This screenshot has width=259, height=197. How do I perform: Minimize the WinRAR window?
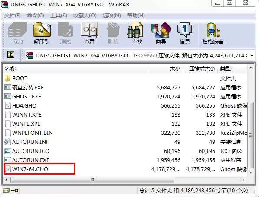click(217, 3)
